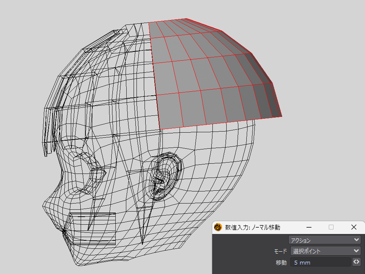
Task: Click the 数値入力: ノーマル移動 title text
Action: [253, 227]
